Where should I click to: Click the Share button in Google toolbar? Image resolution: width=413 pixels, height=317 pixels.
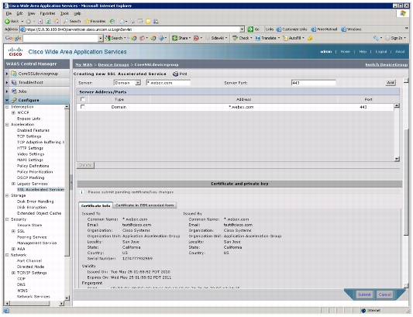(181, 38)
